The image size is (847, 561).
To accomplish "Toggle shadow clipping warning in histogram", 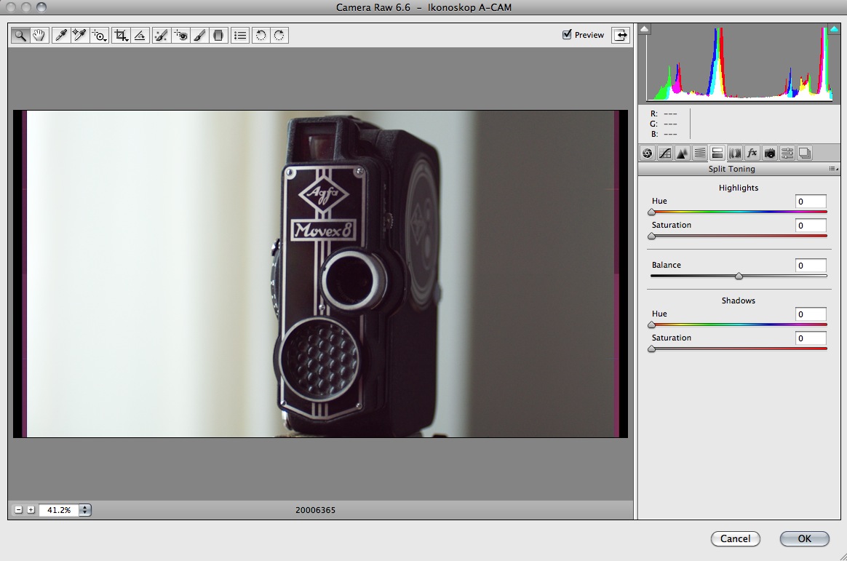I will click(645, 29).
